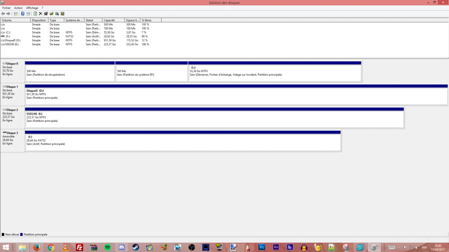Image resolution: width=449 pixels, height=252 pixels.
Task: Open File Explorer from the taskbar
Action: click(22, 248)
